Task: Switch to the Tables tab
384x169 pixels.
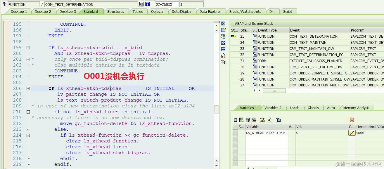Action: [138, 11]
